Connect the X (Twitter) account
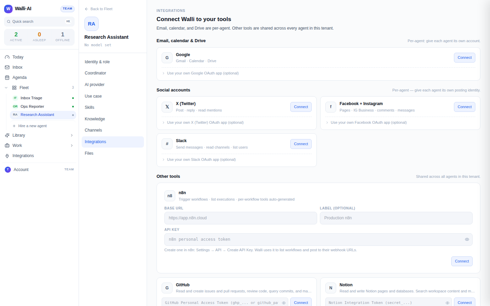The height and width of the screenshot is (306, 490). pyautogui.click(x=301, y=107)
